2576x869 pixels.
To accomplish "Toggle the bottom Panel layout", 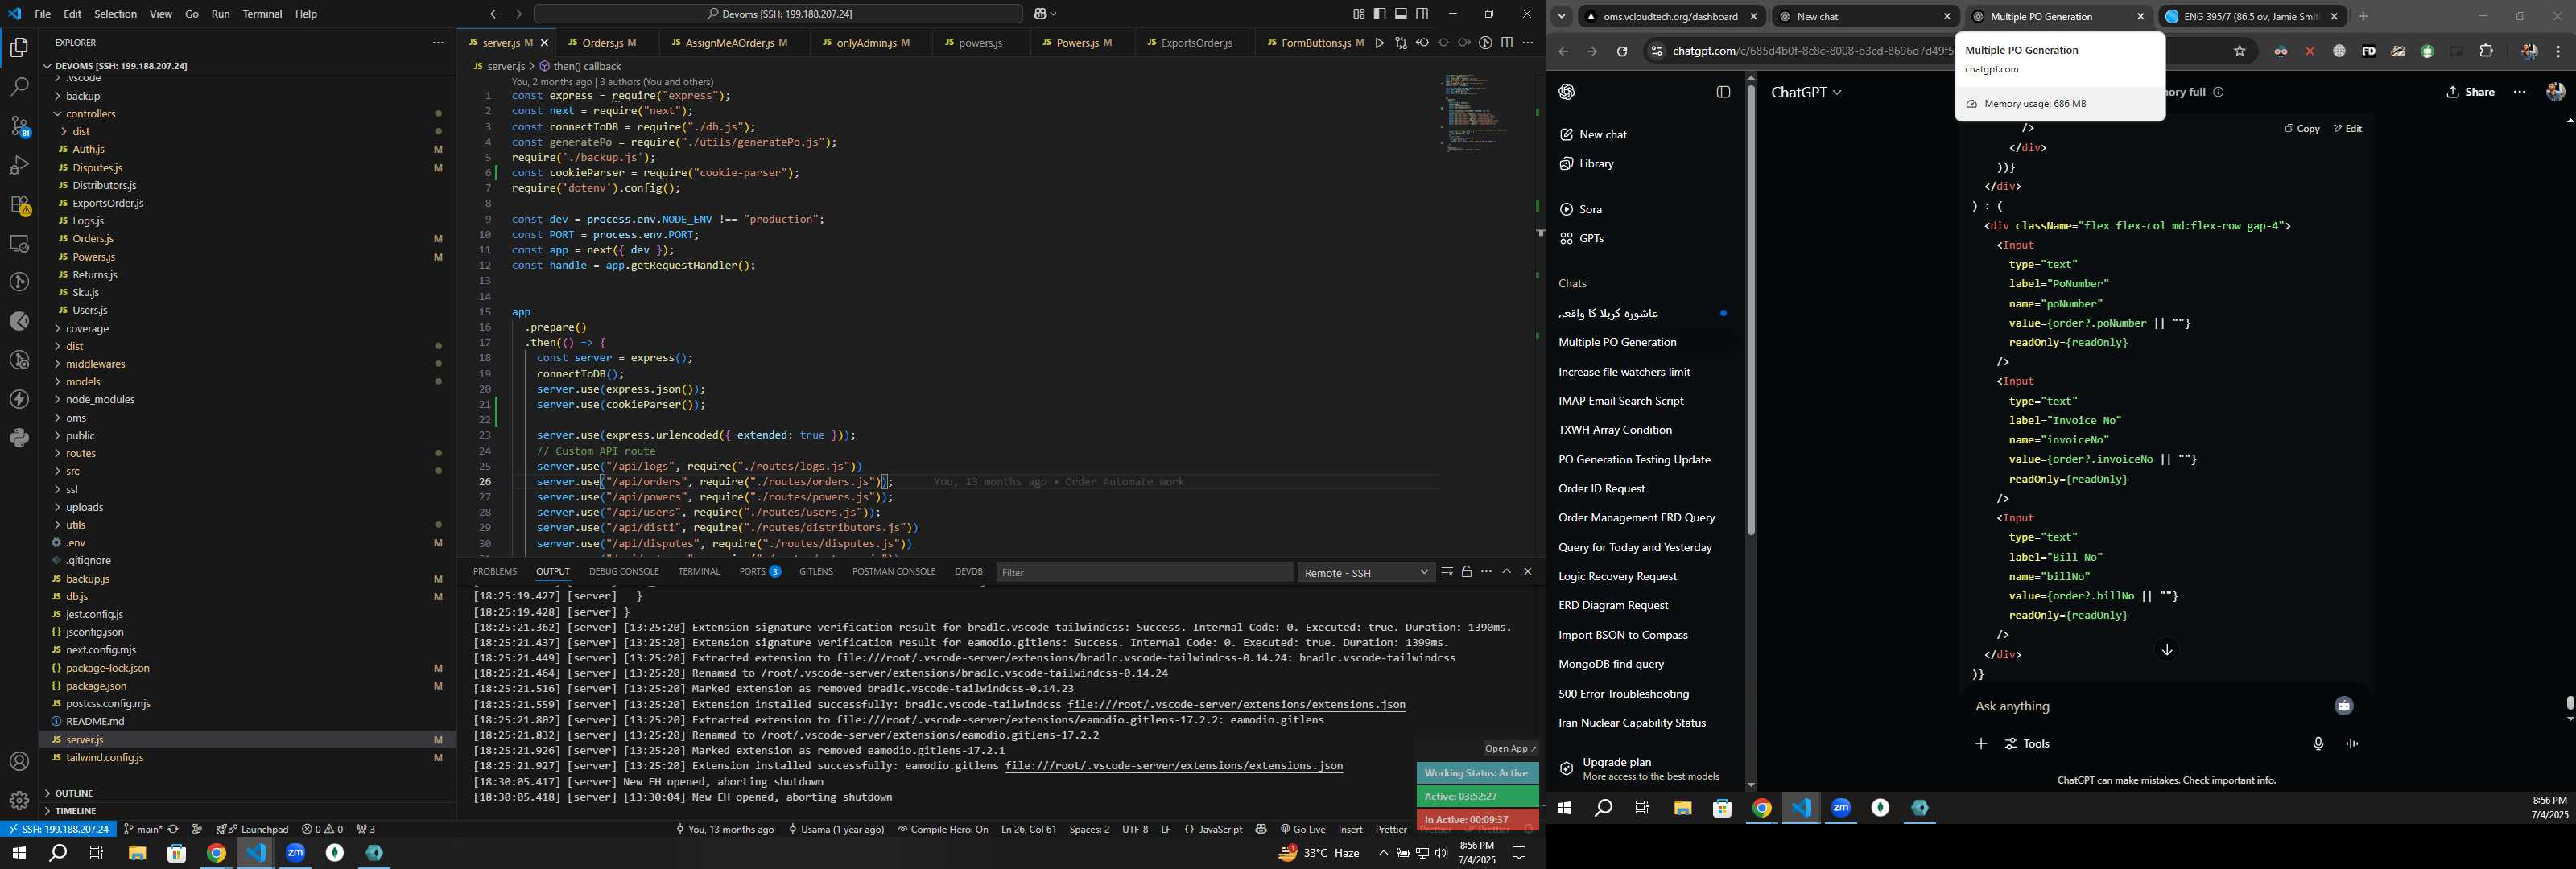I will pos(1401,14).
